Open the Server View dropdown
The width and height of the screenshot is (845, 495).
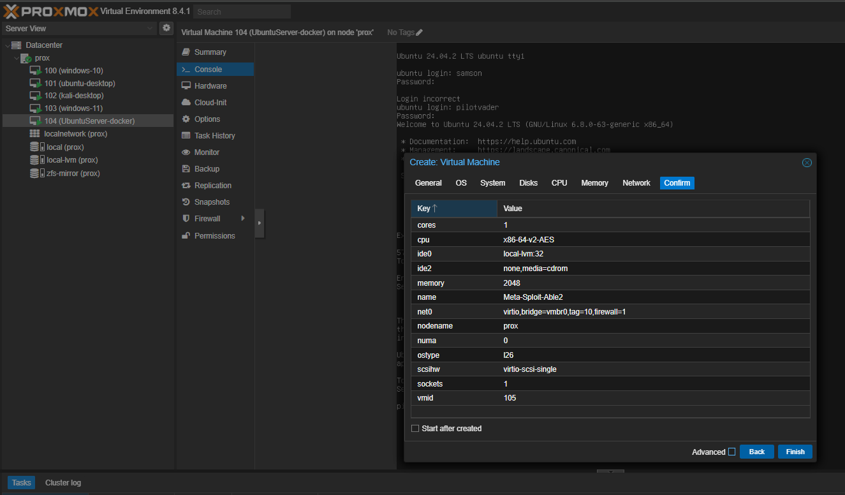[150, 28]
